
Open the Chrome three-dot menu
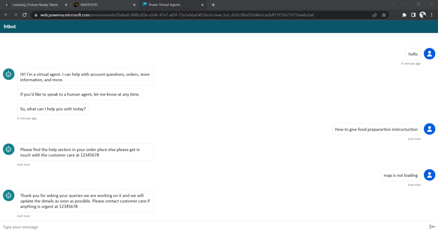[x=432, y=15]
